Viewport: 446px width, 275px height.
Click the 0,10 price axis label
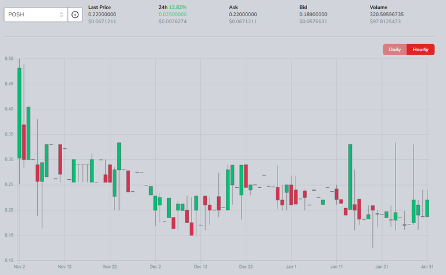(9, 260)
